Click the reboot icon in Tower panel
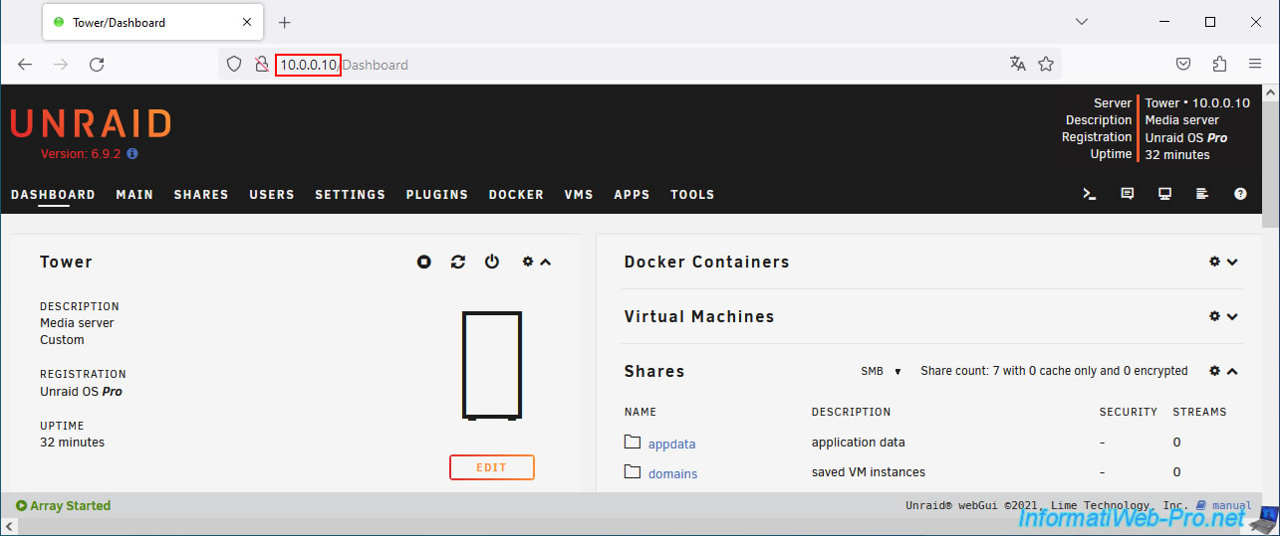Image resolution: width=1280 pixels, height=536 pixels. click(458, 262)
